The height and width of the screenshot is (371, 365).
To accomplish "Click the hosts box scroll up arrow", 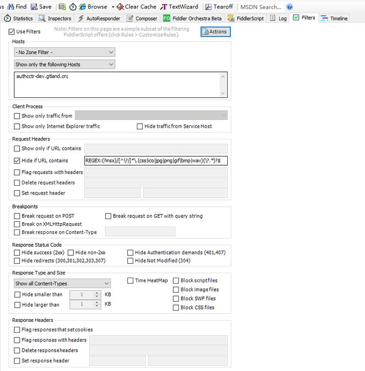I will point(223,76).
